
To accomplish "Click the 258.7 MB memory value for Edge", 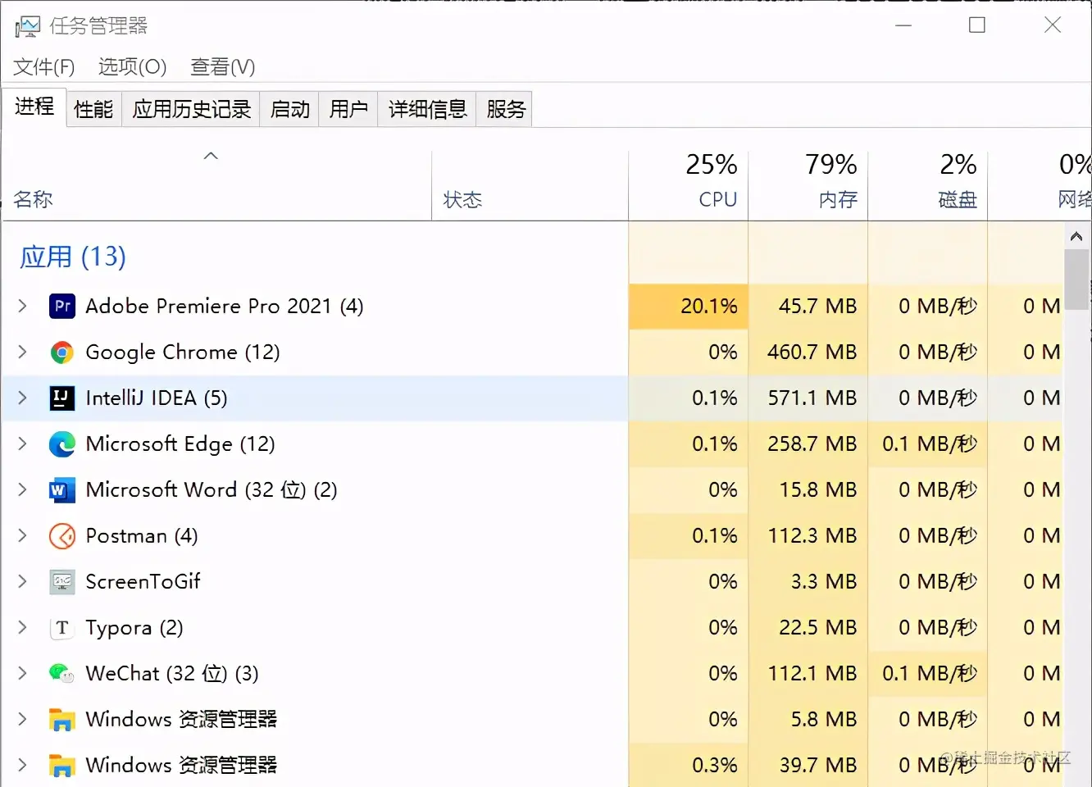I will coord(812,444).
